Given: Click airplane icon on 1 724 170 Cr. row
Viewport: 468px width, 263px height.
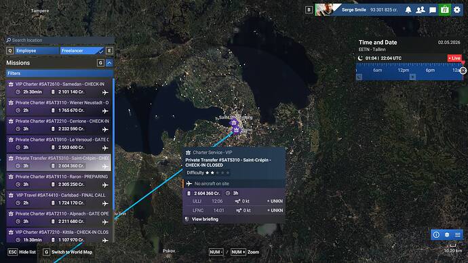Looking at the screenshot, I should pos(105,203).
